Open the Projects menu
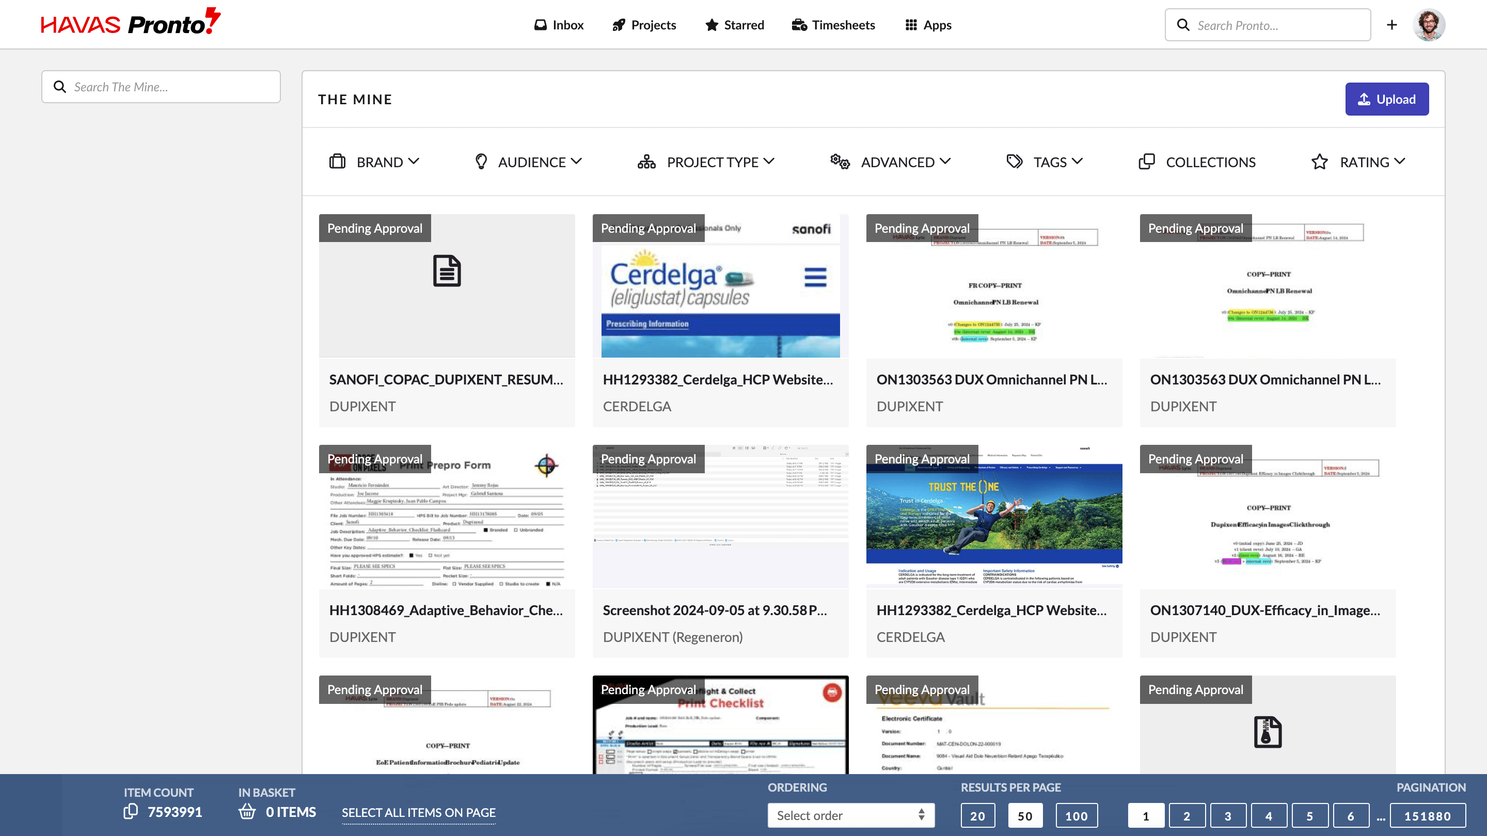The width and height of the screenshot is (1487, 836). point(644,25)
